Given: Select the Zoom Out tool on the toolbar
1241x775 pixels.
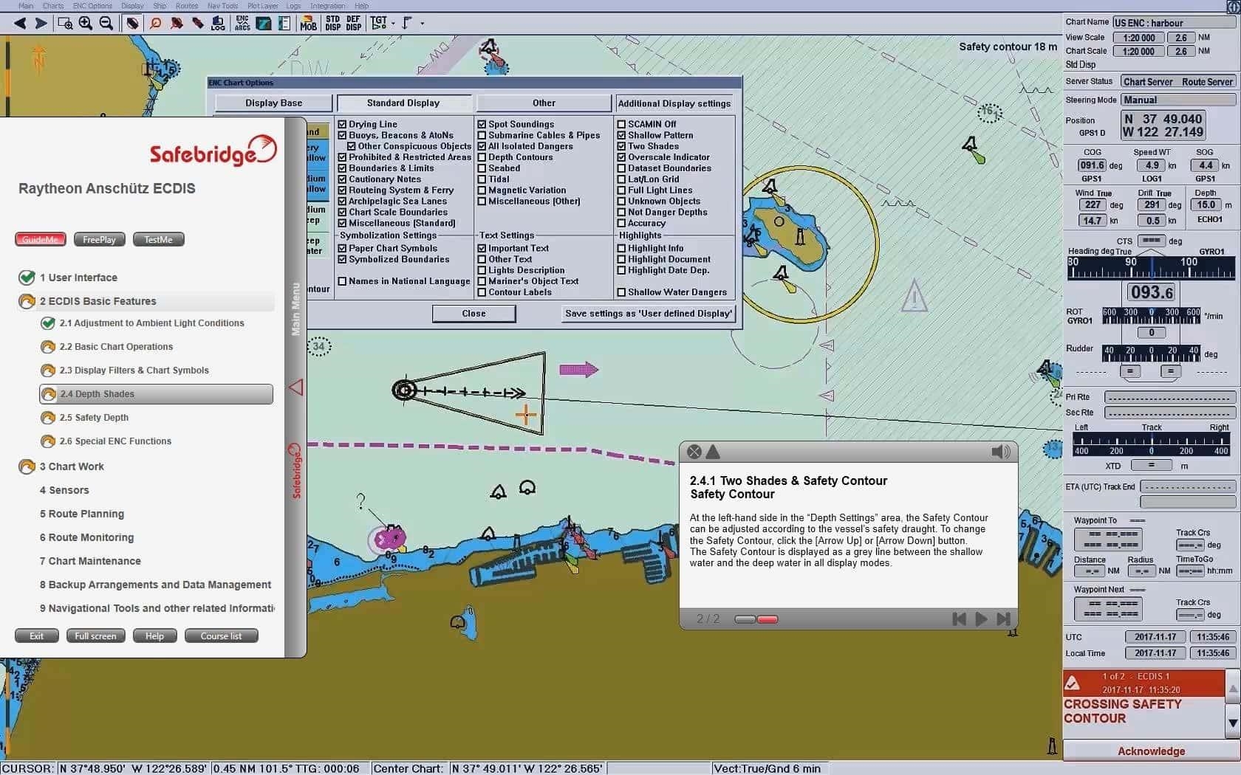Looking at the screenshot, I should pos(106,23).
